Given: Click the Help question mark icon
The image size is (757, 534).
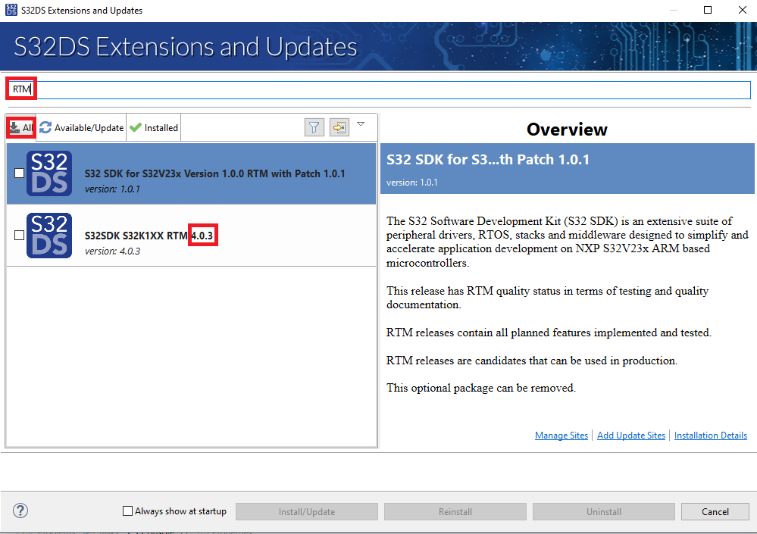Looking at the screenshot, I should click(20, 511).
